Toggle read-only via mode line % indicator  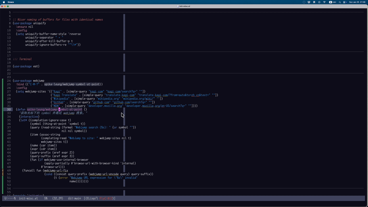15,198
